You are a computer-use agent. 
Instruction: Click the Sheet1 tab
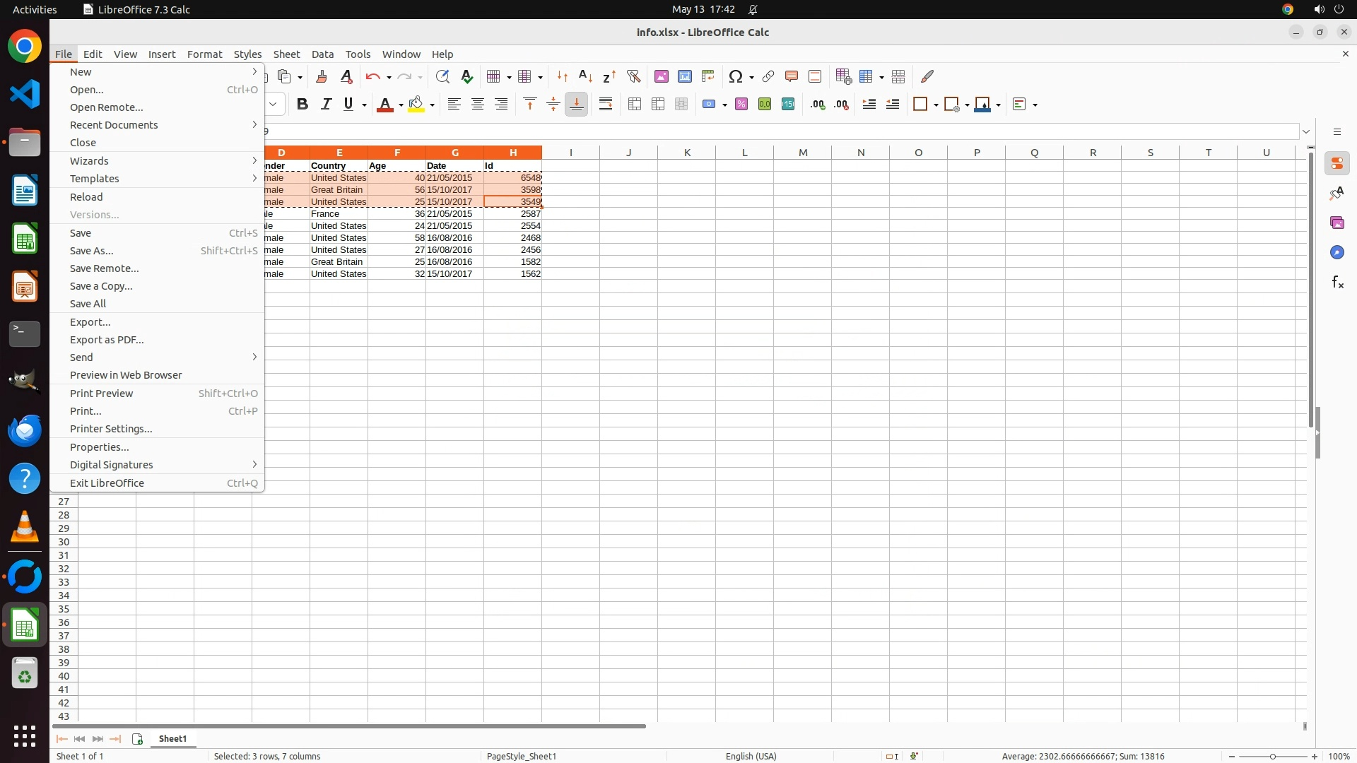(172, 738)
